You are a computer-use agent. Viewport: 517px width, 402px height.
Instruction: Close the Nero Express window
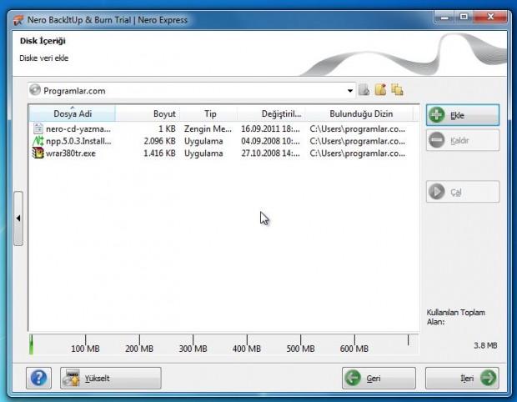click(490, 17)
